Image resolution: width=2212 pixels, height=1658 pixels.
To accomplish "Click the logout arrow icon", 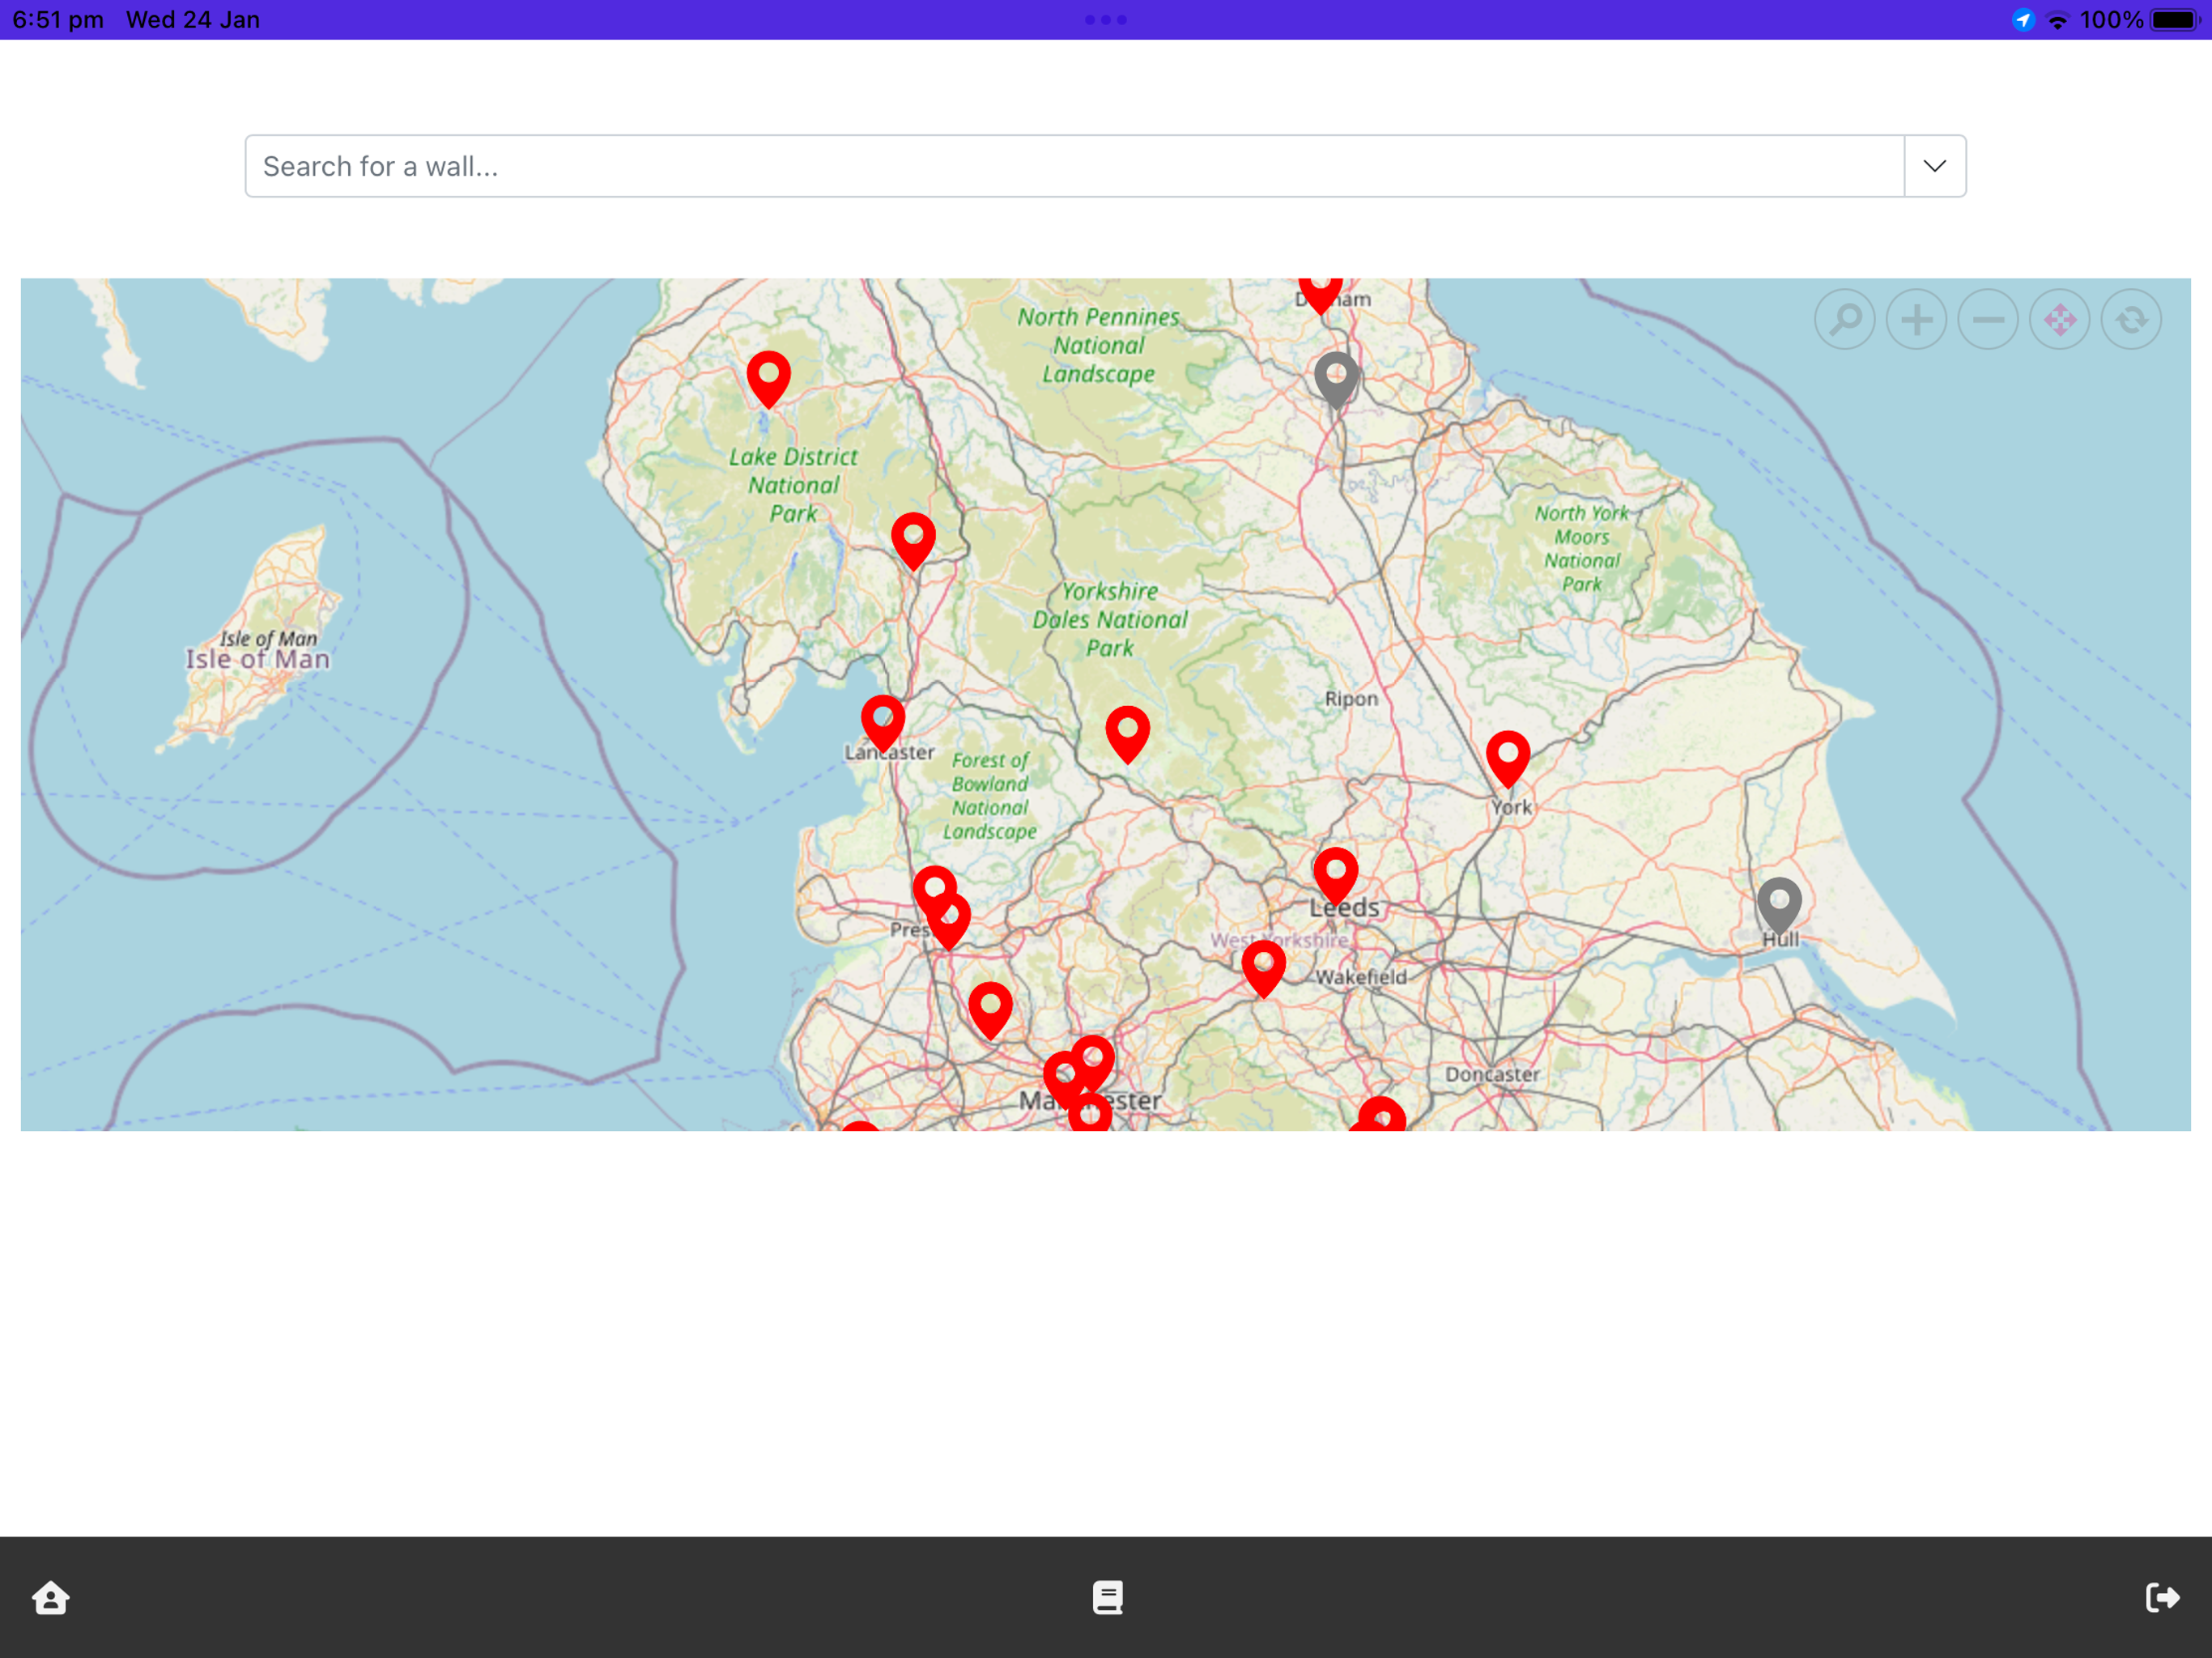I will (2161, 1597).
